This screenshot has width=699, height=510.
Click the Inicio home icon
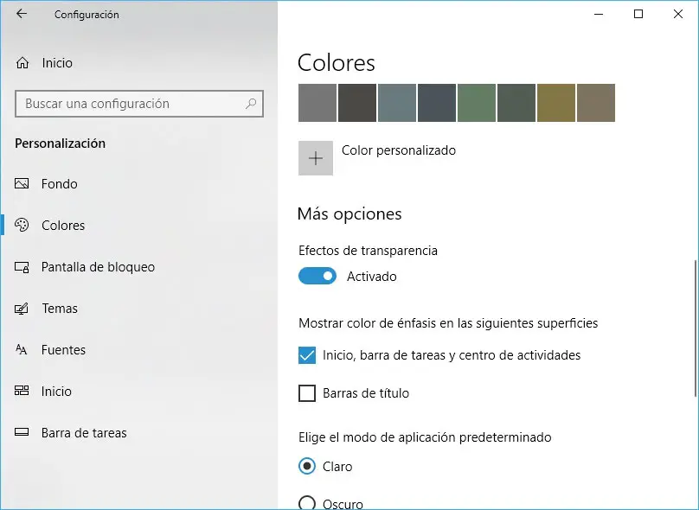point(22,63)
